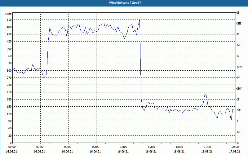Select the "S" compass label beside 180 gridline
The width and height of the screenshot is (248, 155).
238,100
